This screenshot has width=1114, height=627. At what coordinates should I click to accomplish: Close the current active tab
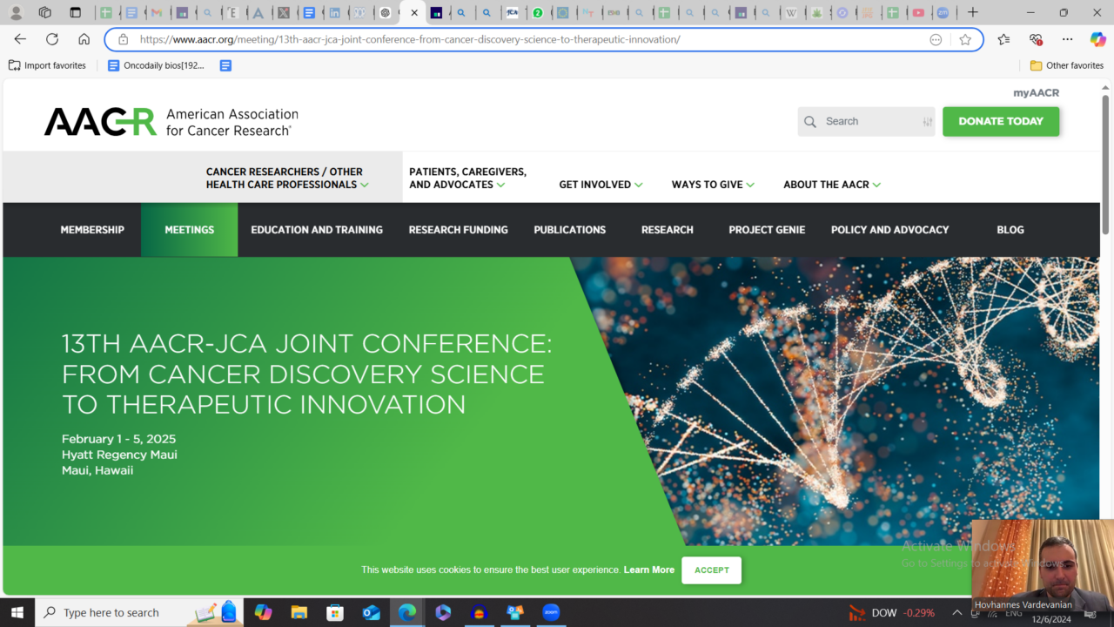pos(414,13)
